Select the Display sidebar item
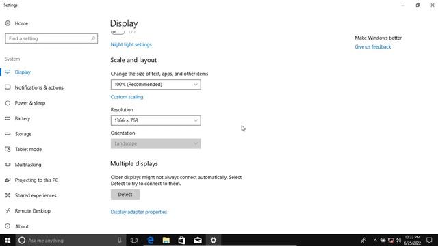The height and width of the screenshot is (246, 438). pos(23,72)
